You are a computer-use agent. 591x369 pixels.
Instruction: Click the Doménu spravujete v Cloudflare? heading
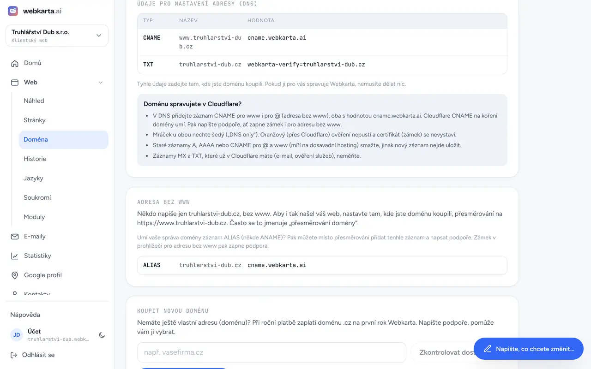(x=193, y=104)
